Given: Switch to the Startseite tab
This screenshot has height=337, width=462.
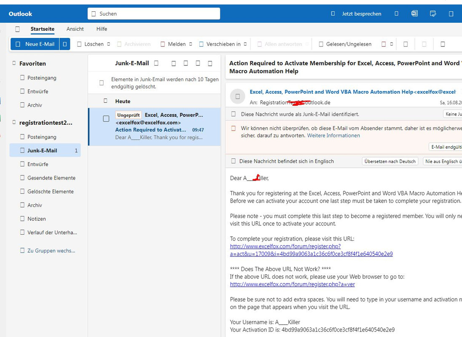Looking at the screenshot, I should (43, 29).
